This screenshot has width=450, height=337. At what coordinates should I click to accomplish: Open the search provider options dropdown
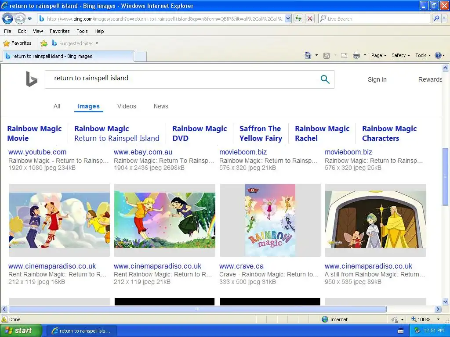click(x=444, y=19)
